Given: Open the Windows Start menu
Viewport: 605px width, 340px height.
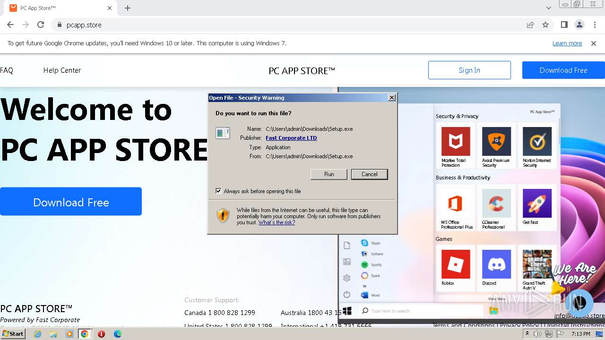Looking at the screenshot, I should coord(13,333).
